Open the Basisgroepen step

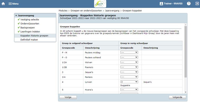(x=28, y=28)
